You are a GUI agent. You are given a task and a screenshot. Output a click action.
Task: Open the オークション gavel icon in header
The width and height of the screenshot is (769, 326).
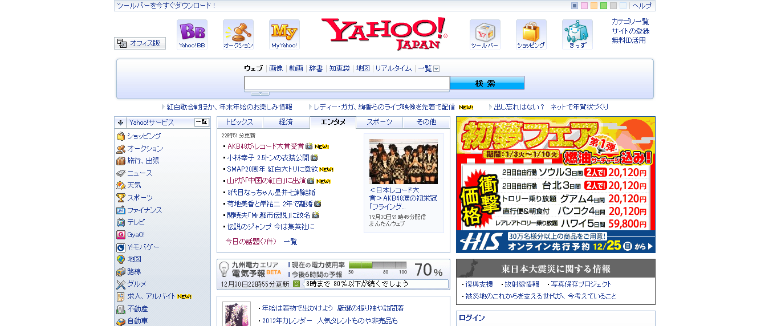tap(238, 35)
